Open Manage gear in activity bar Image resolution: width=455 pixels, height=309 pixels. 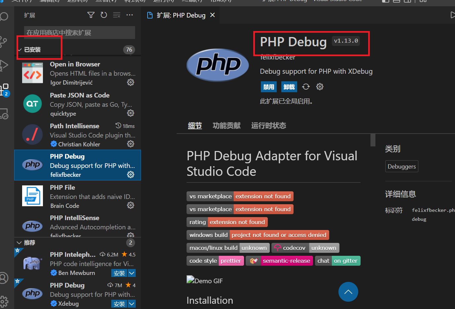coord(3,302)
